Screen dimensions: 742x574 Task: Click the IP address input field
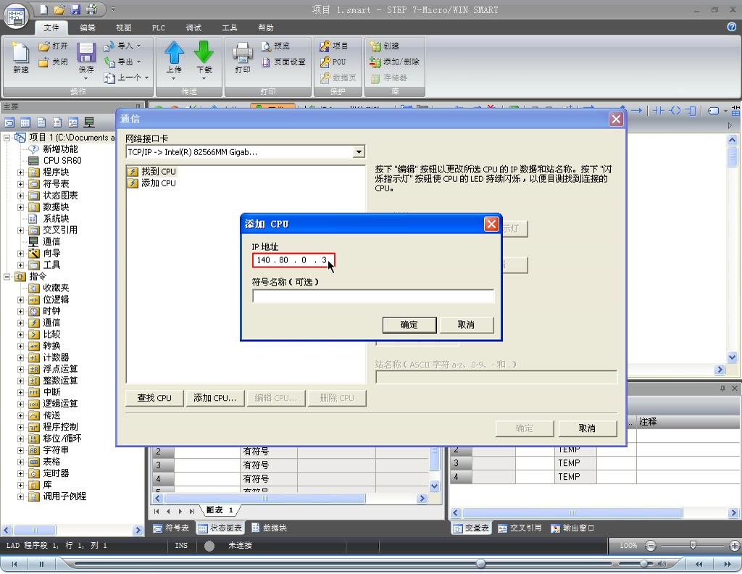coord(293,260)
